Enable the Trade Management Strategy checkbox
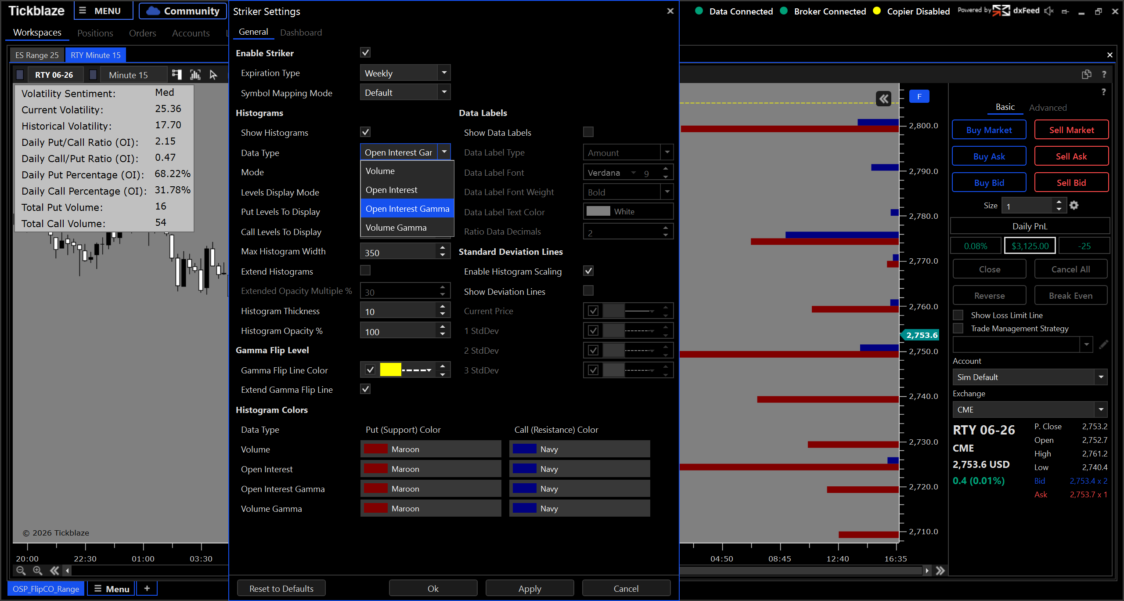Image resolution: width=1124 pixels, height=601 pixels. coord(958,328)
